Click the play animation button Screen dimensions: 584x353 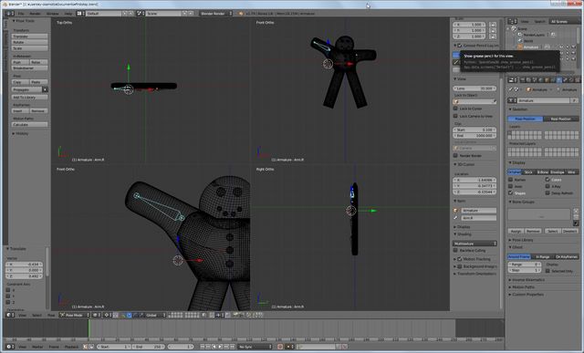coord(221,347)
